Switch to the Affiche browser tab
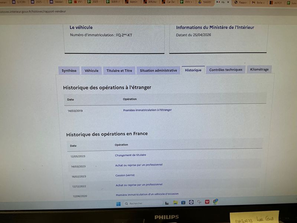The image size is (297, 223). point(150,2)
